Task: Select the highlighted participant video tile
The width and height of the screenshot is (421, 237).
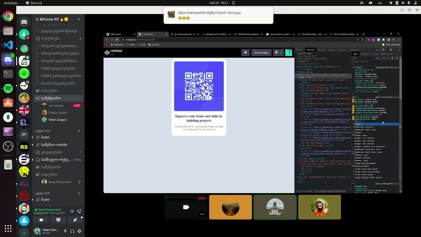Action: (275, 207)
